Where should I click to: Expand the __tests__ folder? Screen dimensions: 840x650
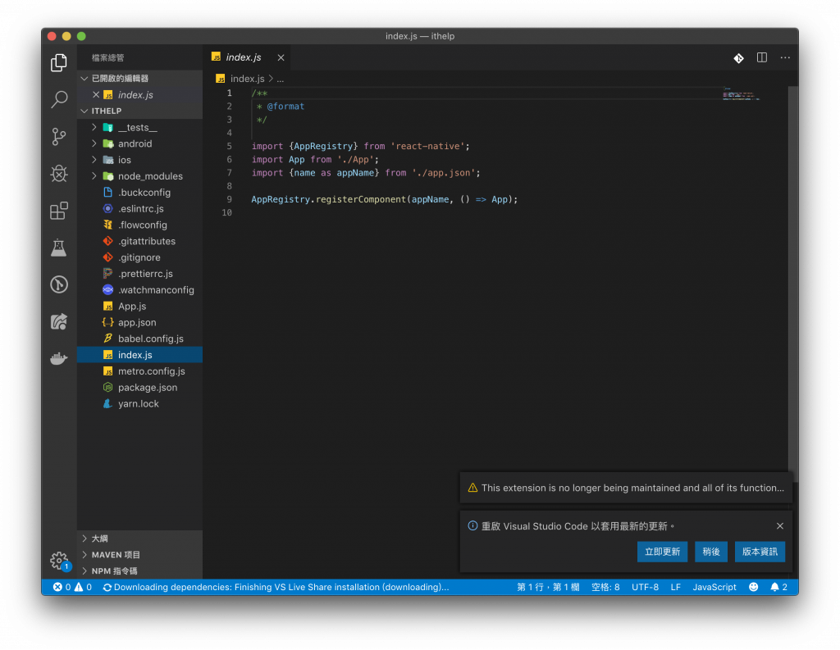pyautogui.click(x=139, y=127)
